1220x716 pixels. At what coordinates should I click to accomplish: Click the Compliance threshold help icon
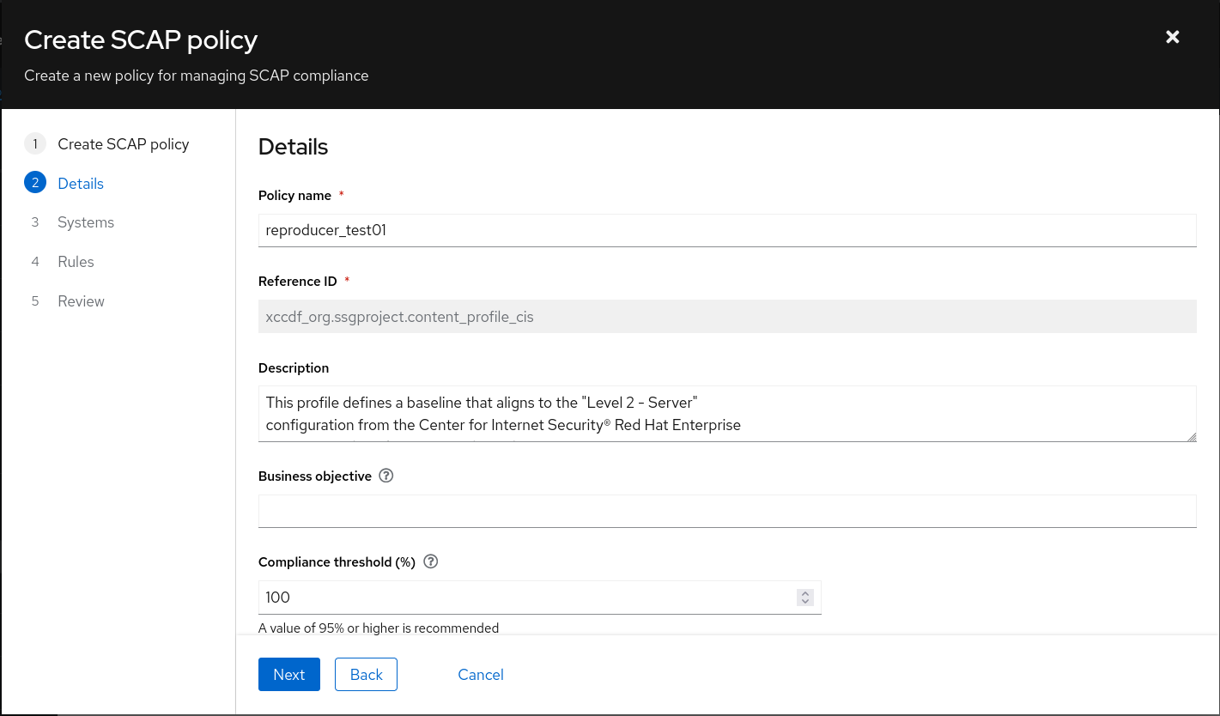(431, 562)
